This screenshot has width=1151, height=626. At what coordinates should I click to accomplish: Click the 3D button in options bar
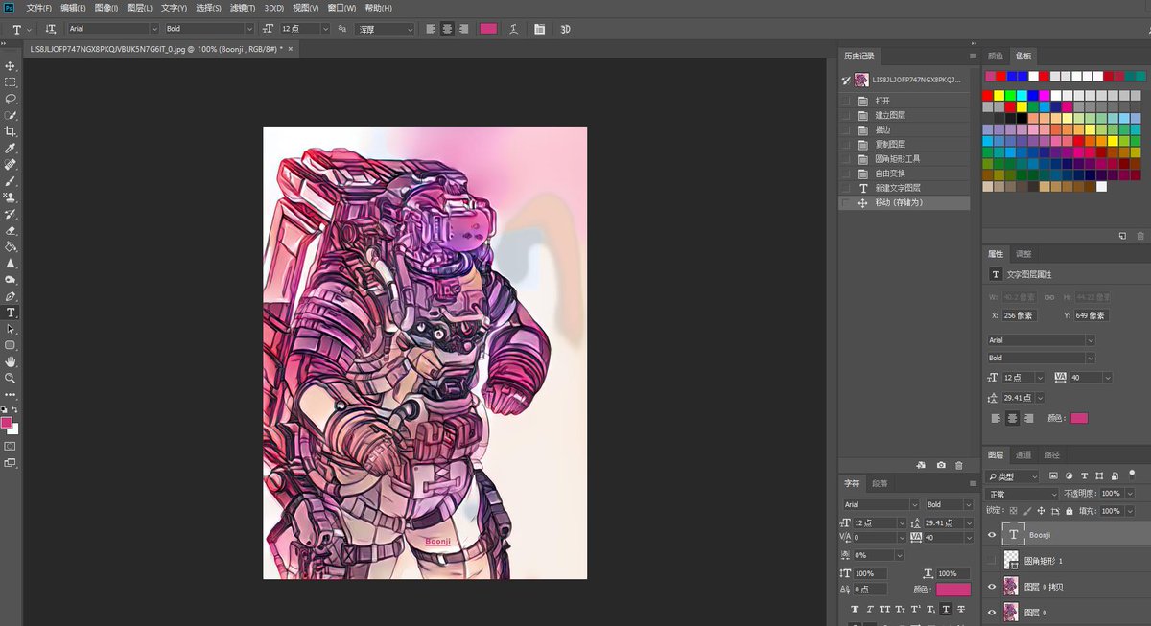coord(565,30)
